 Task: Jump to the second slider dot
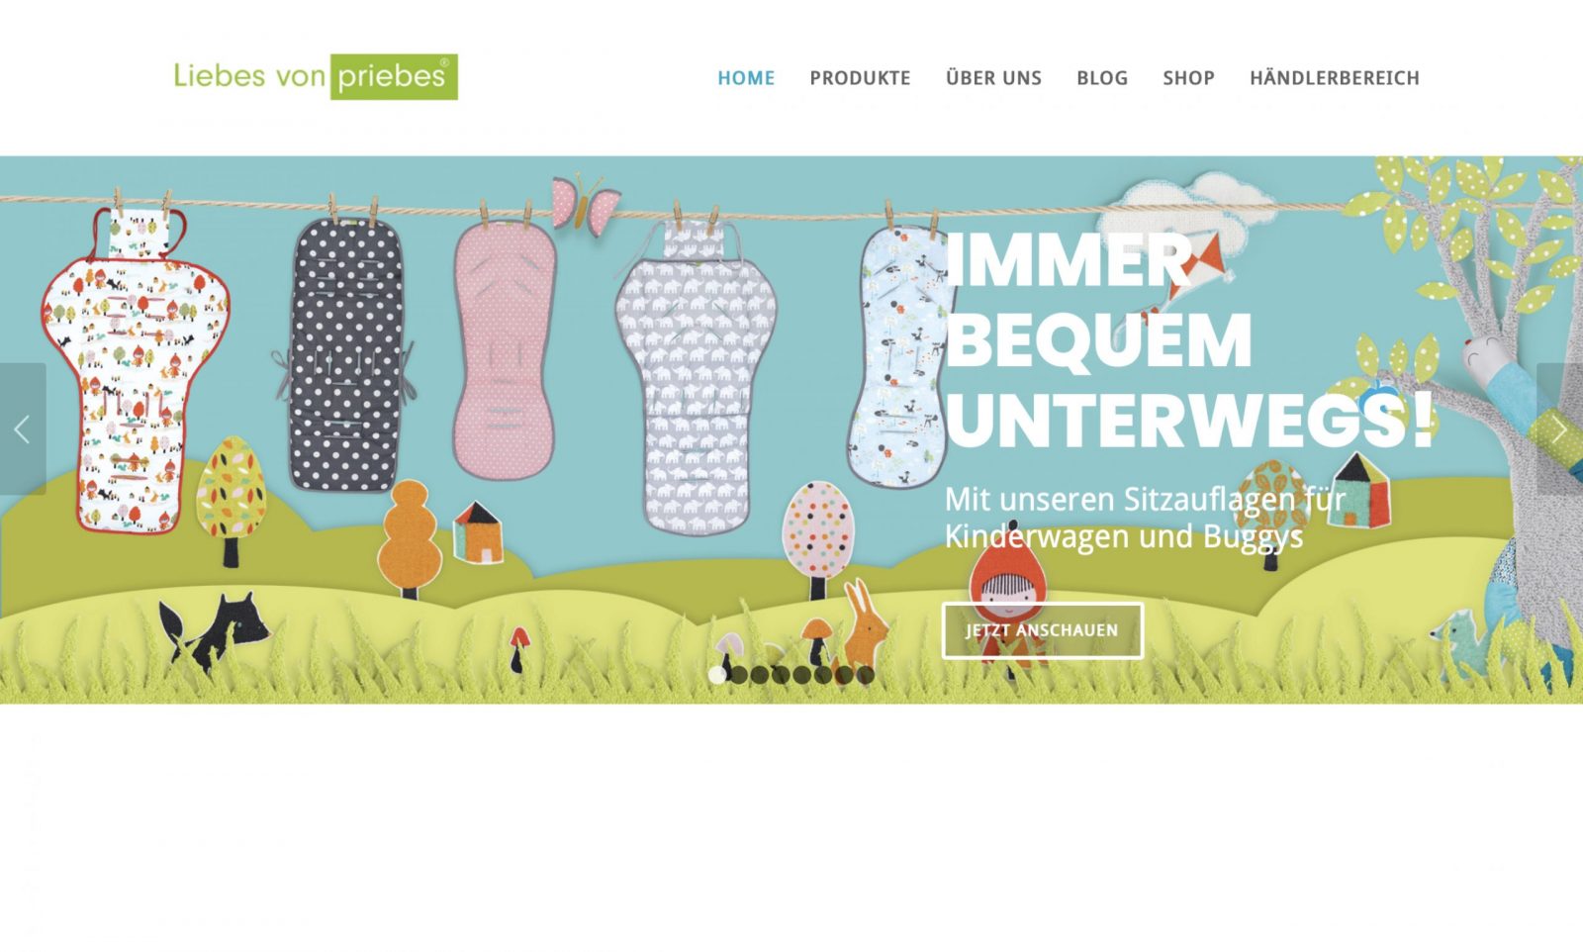(x=739, y=675)
